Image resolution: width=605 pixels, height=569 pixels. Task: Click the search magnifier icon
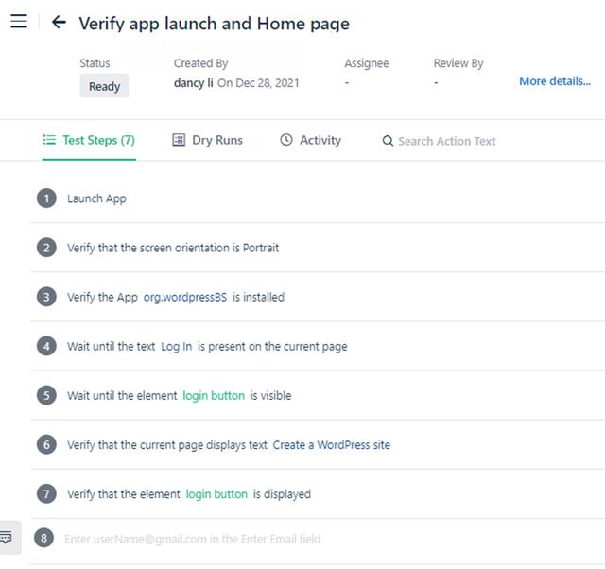point(388,141)
